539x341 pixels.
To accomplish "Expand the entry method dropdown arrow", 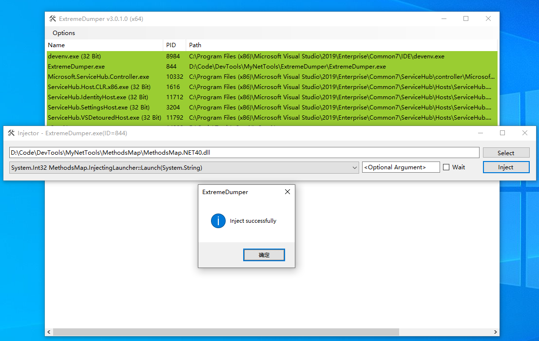I will [x=354, y=168].
